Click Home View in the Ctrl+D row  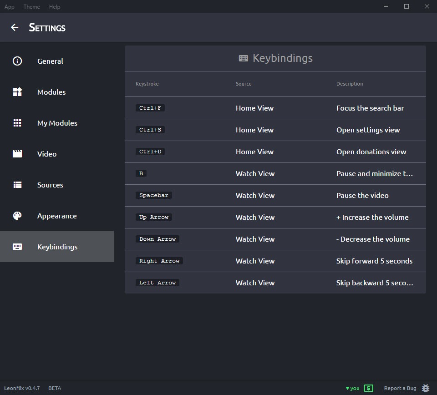(254, 152)
